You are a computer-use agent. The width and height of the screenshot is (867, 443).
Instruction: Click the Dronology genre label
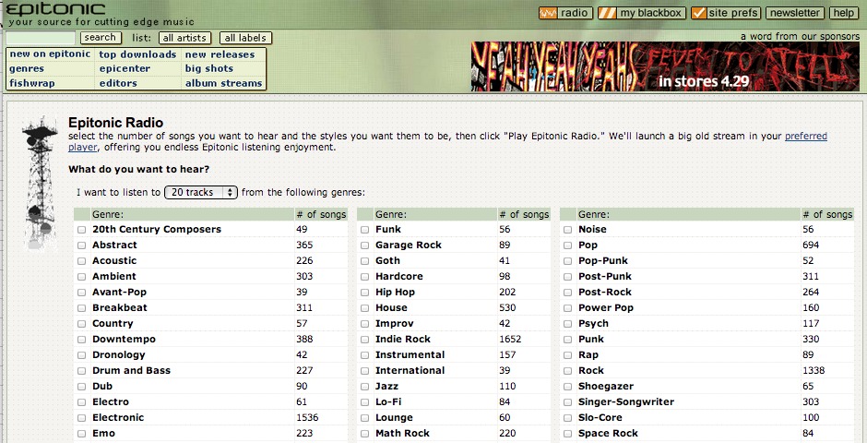pos(119,354)
